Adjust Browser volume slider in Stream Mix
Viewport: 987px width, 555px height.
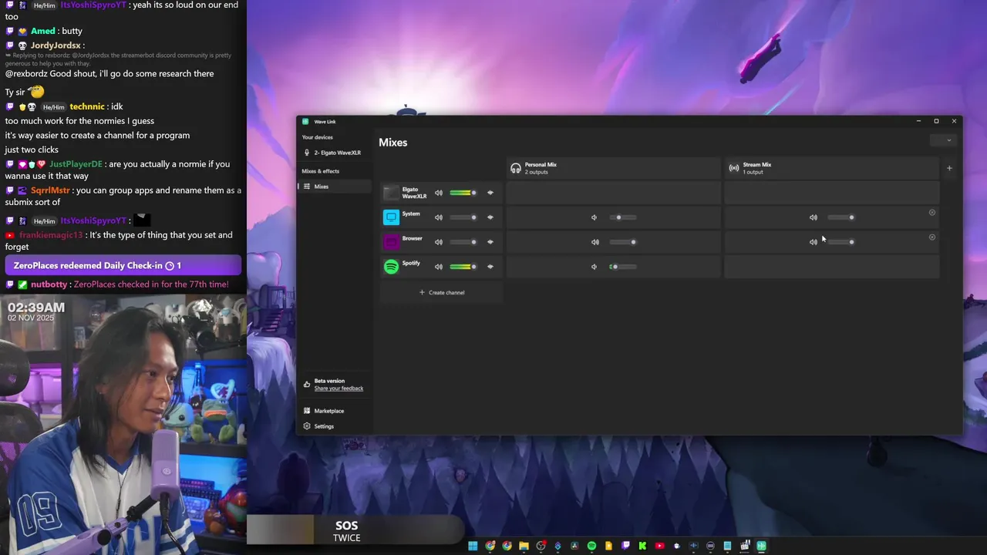click(x=840, y=242)
